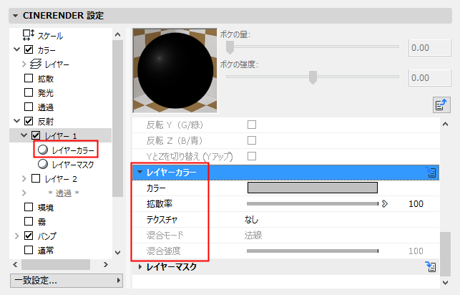Expand the レイヤー 2 node

pos(24,178)
